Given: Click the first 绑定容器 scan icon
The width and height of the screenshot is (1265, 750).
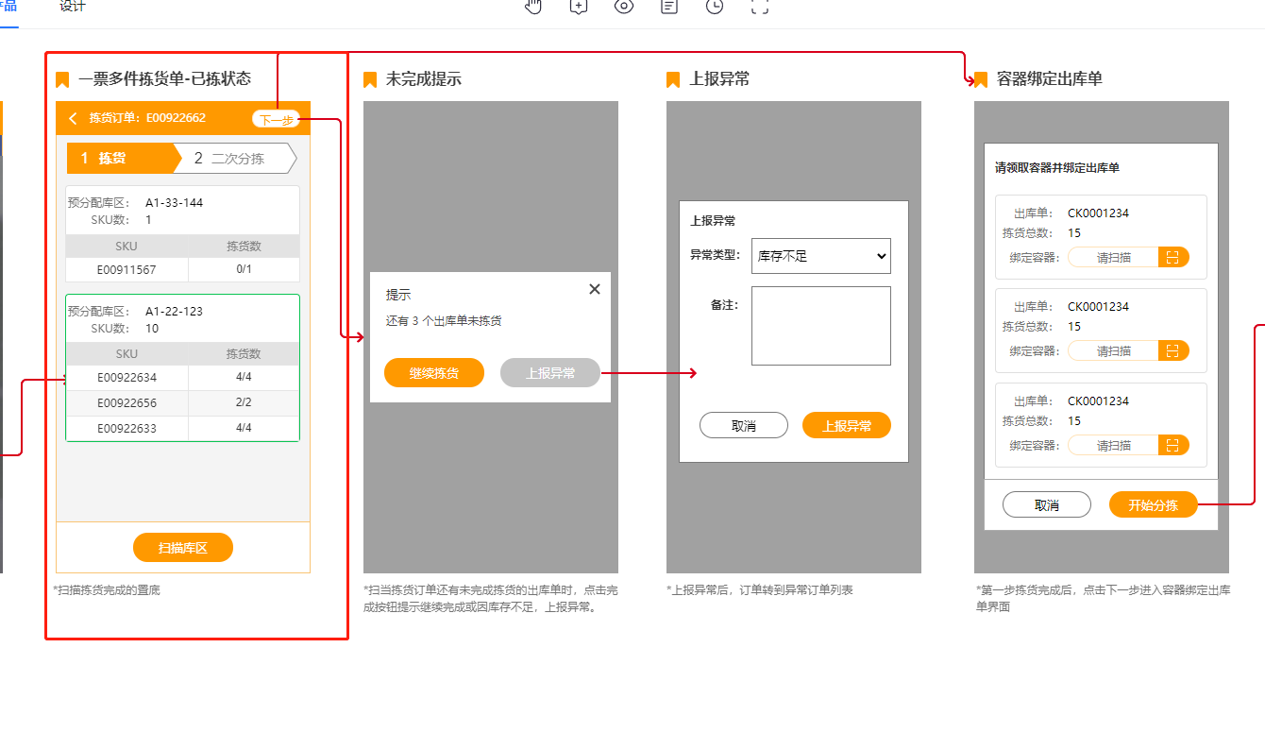Looking at the screenshot, I should click(x=1172, y=257).
